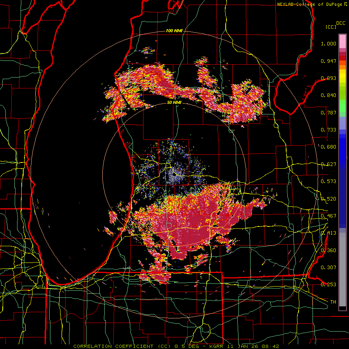Viewport: 349px width, 349px height.
Task: Click the 0.520 legend value
Action: [328, 199]
